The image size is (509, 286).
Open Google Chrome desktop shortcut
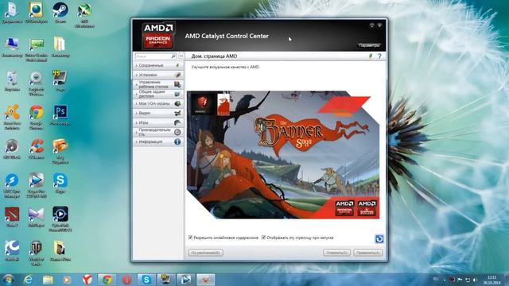(x=36, y=117)
